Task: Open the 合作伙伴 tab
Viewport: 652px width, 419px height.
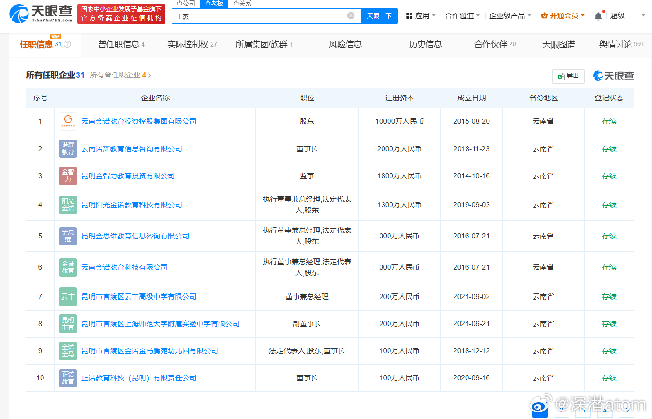Action: coord(495,44)
